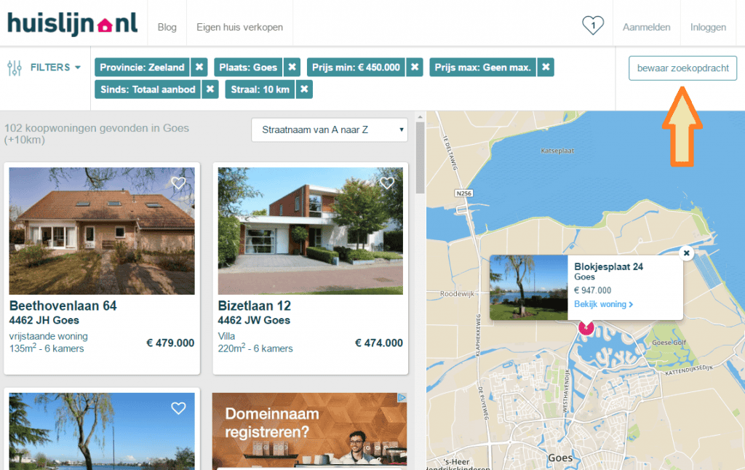Open the Straatnaam van A naar Z sort dropdown
The width and height of the screenshot is (745, 470).
click(x=330, y=130)
